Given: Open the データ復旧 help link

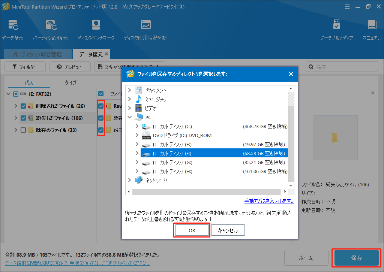Looking at the screenshot, I should [x=77, y=263].
